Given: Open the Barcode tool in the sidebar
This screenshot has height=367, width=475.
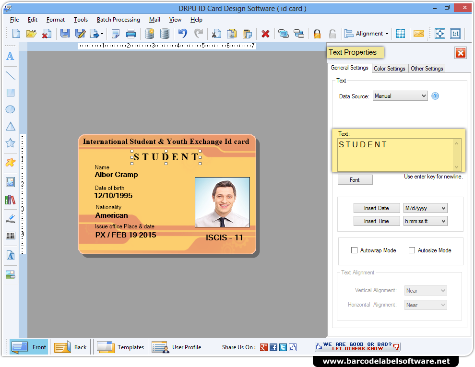Looking at the screenshot, I should pyautogui.click(x=10, y=235).
